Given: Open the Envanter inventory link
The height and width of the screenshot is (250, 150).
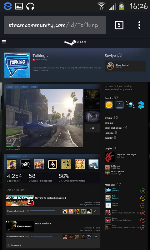Looking at the screenshot, I should tap(109, 123).
